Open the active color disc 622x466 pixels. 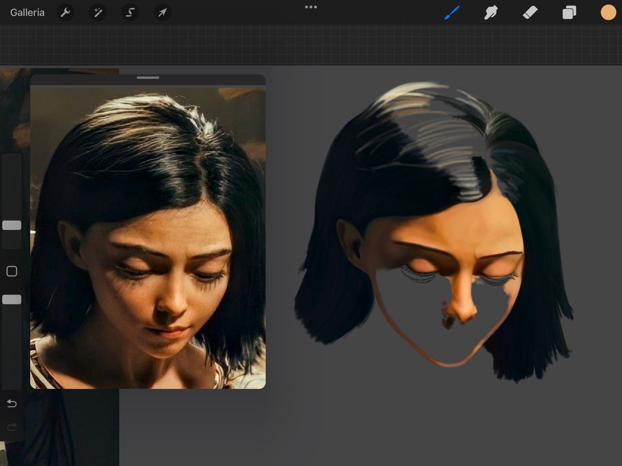coord(608,12)
